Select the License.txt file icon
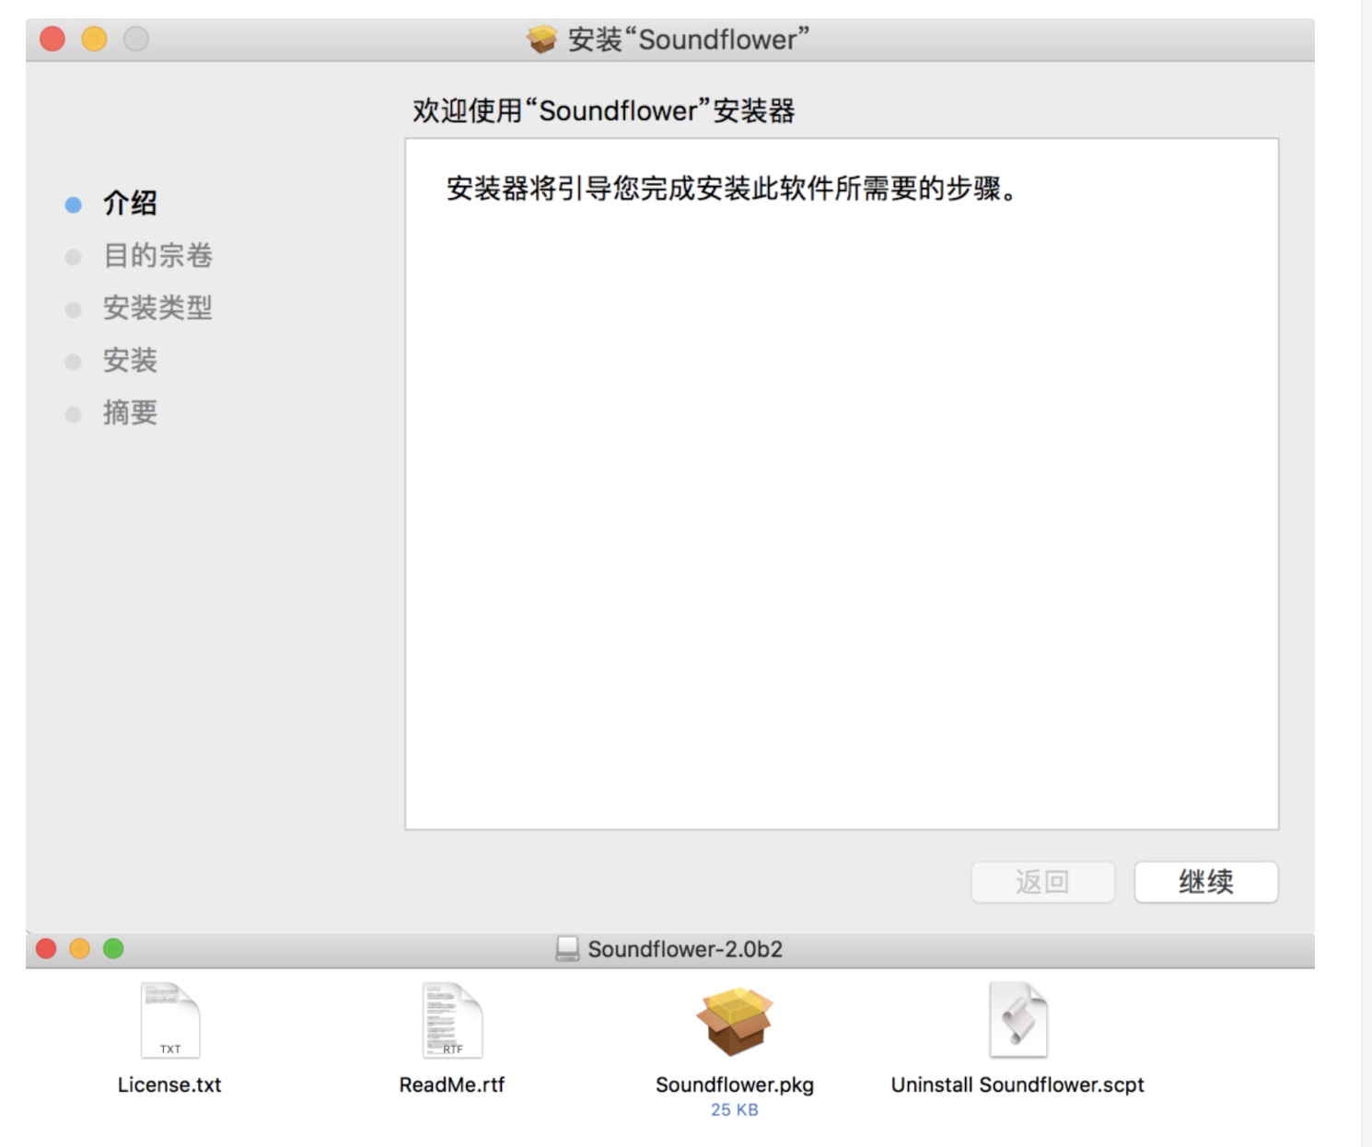Screen dimensions: 1372x1147 tap(170, 1021)
